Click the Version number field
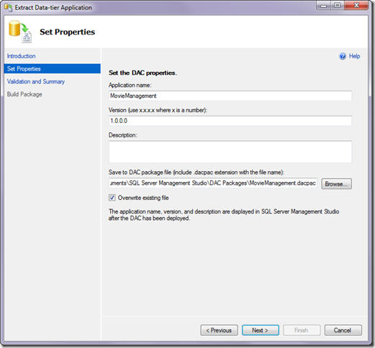Viewport: 375px width, 348px height. [230, 121]
